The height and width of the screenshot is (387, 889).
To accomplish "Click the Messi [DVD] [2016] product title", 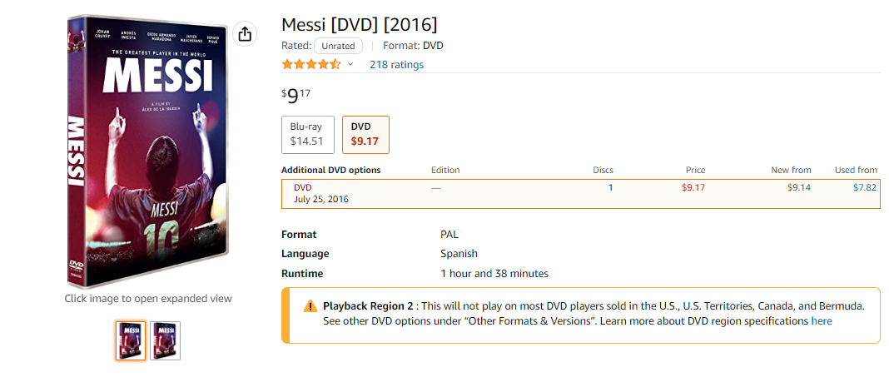I will pyautogui.click(x=359, y=24).
